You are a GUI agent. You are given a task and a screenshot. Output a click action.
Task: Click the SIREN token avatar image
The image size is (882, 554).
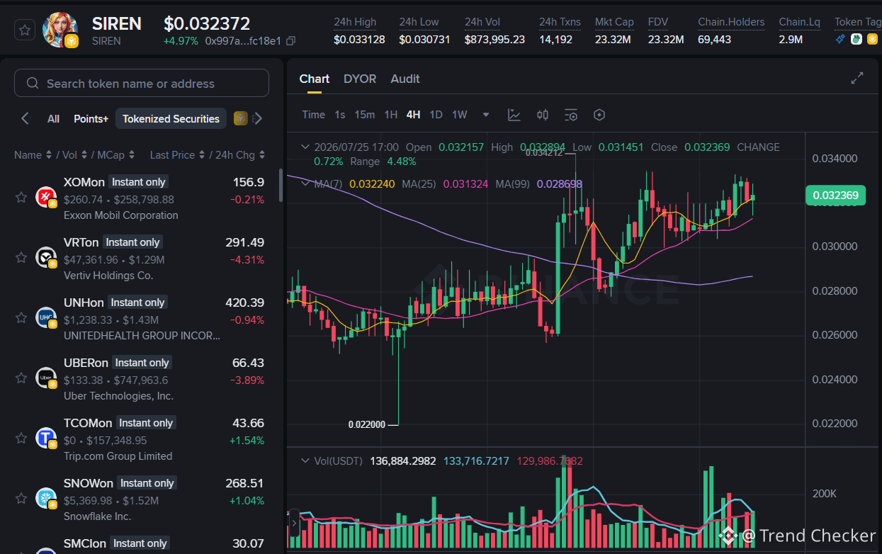coord(60,30)
